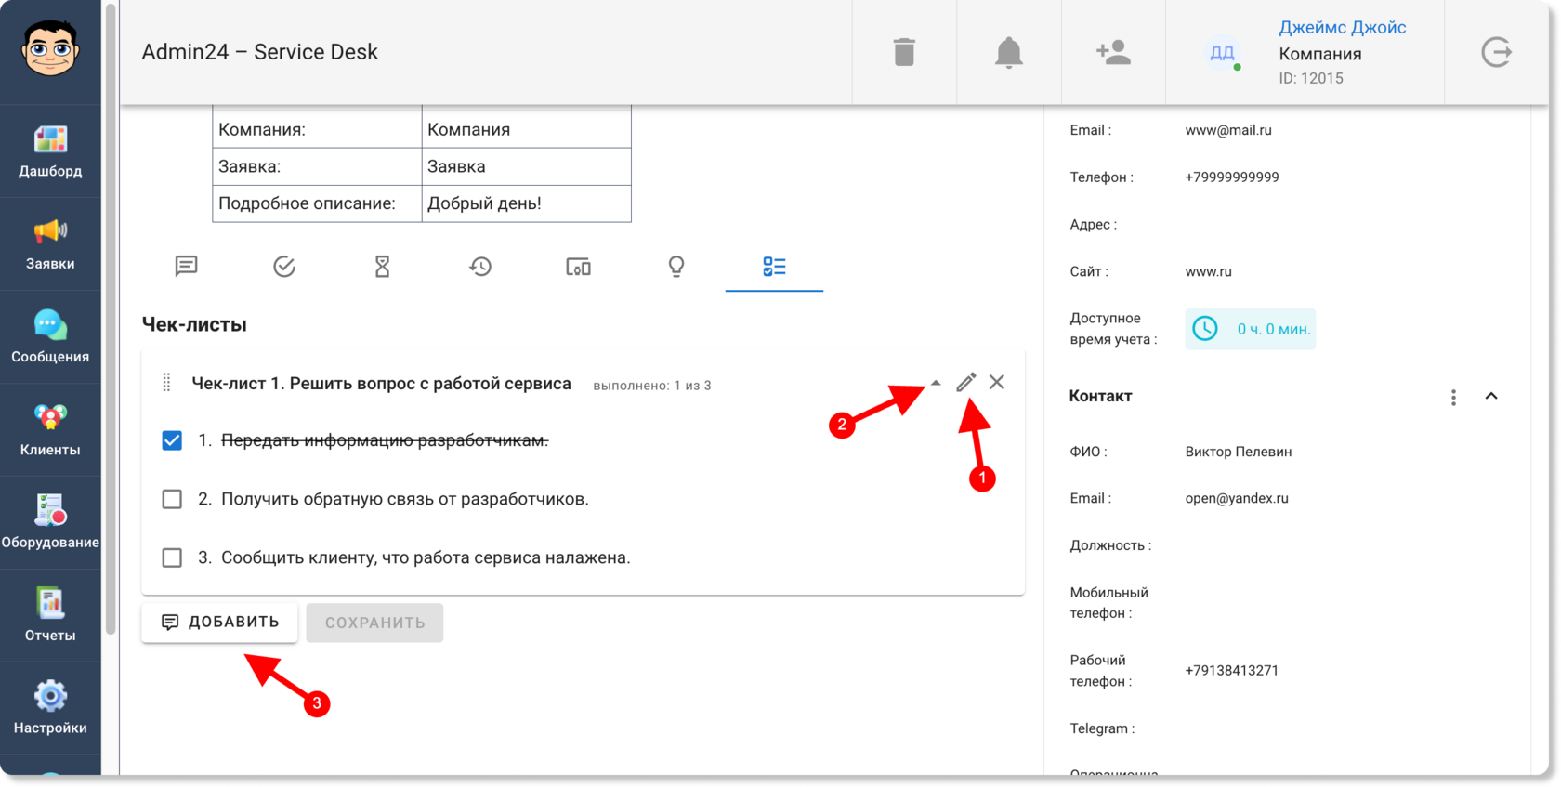Viewport: 1561px width, 787px height.
Task: Check "Получить обратную связь от разработчиков" item
Action: 172,499
